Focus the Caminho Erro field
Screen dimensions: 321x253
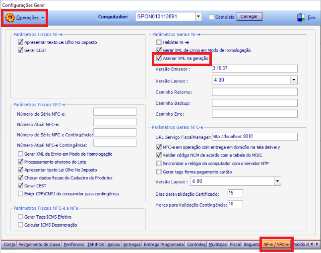tap(255, 114)
